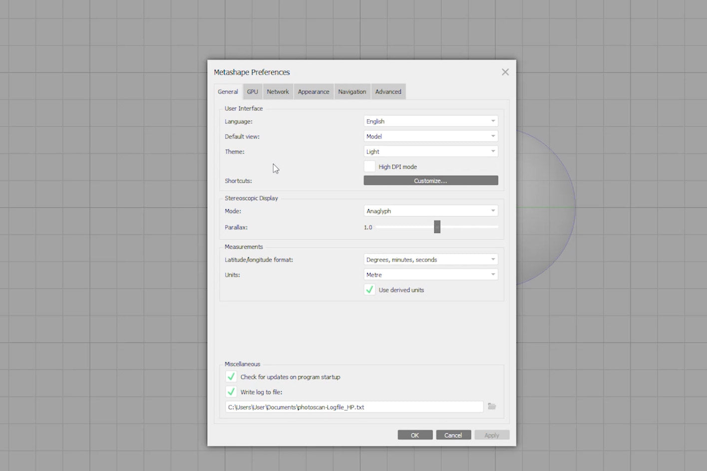Viewport: 707px width, 471px height.
Task: Confirm with the OK button
Action: point(415,435)
